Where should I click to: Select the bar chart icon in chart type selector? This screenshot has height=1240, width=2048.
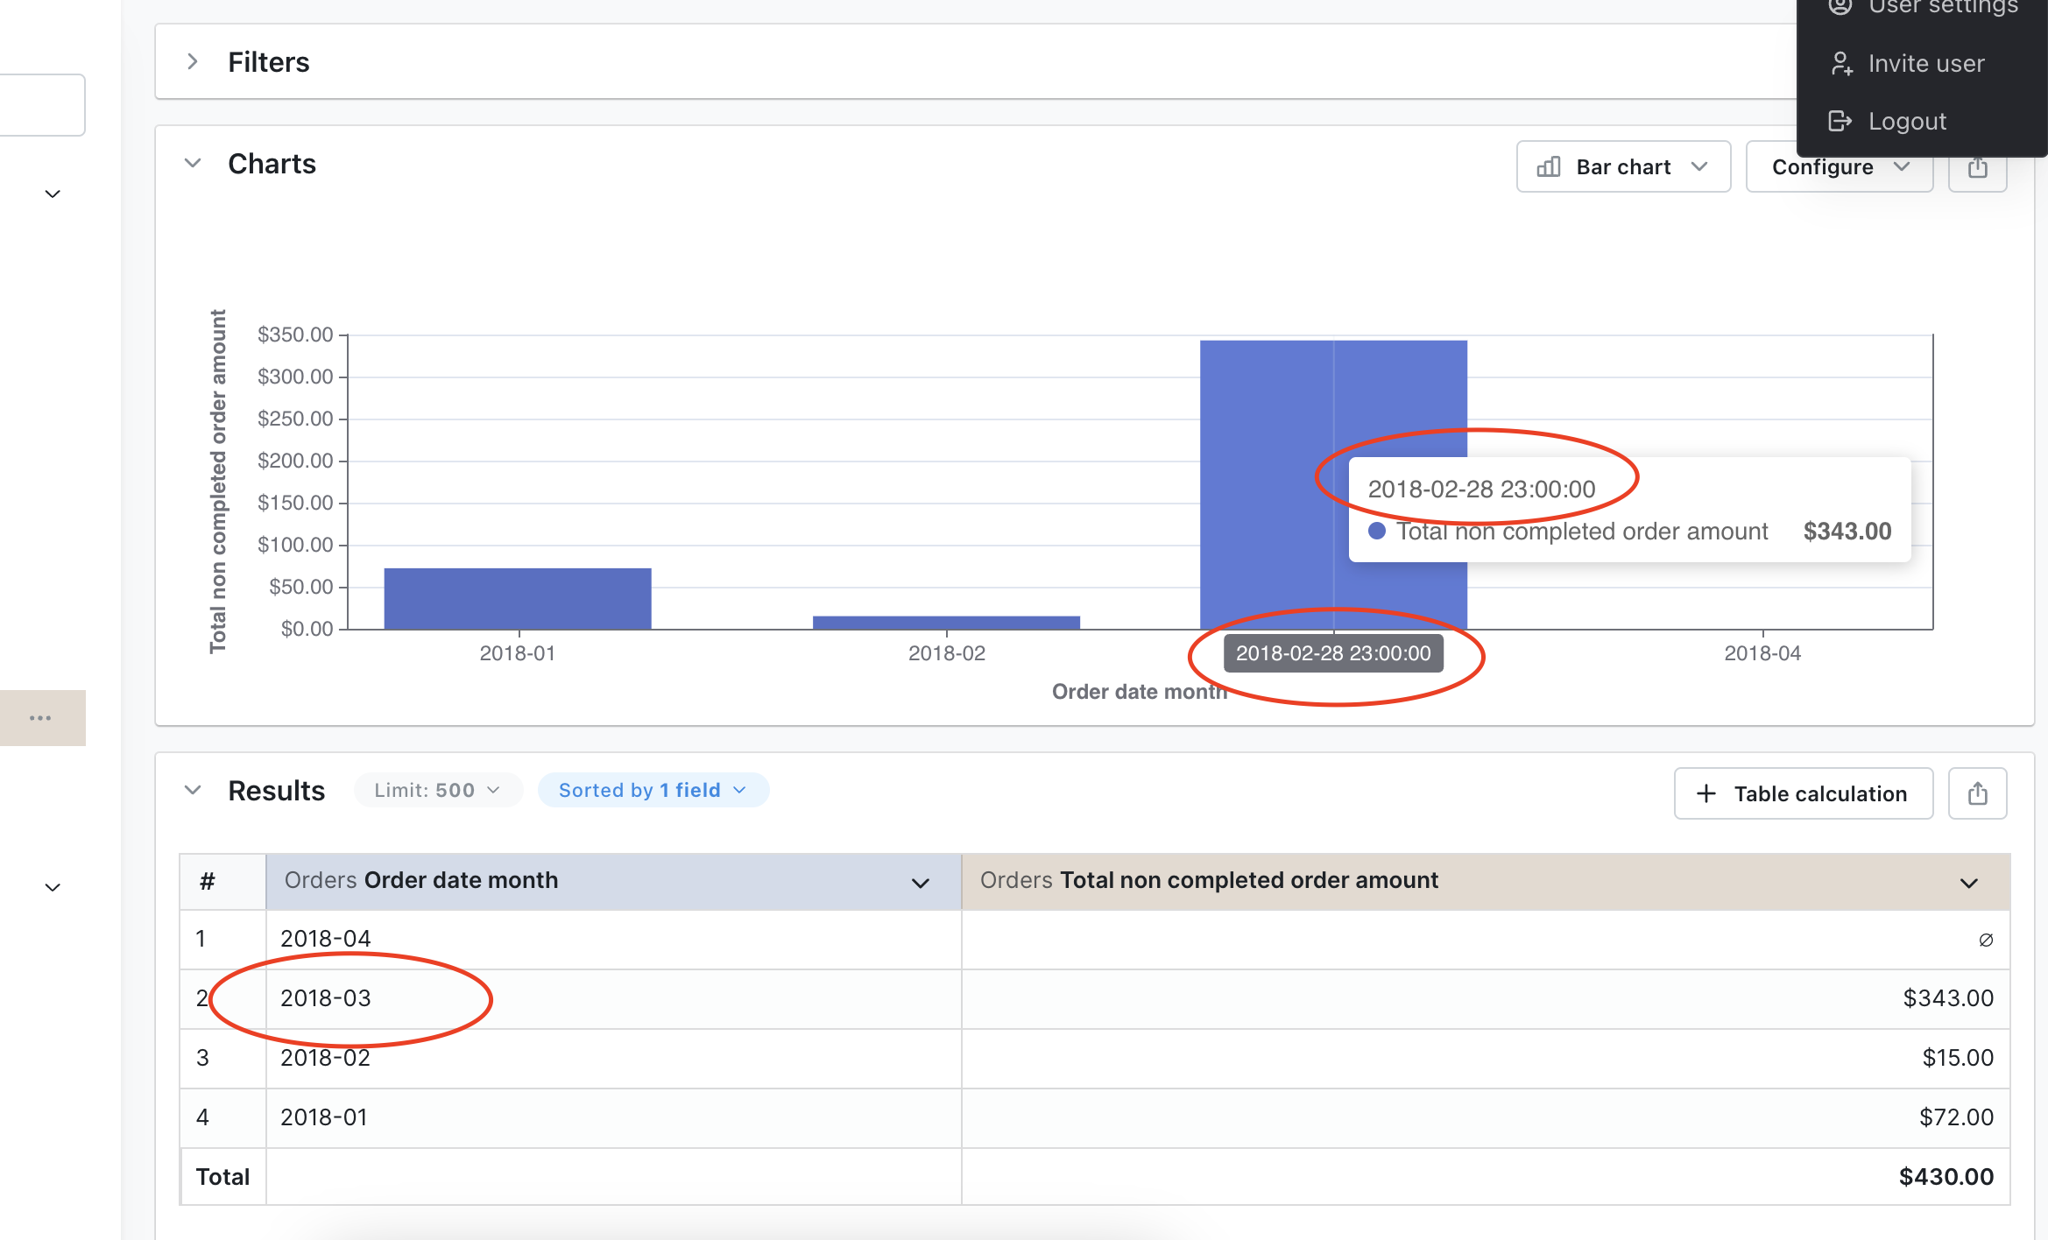tap(1550, 166)
